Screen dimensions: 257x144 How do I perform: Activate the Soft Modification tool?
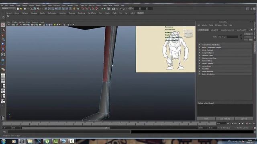coord(3,60)
